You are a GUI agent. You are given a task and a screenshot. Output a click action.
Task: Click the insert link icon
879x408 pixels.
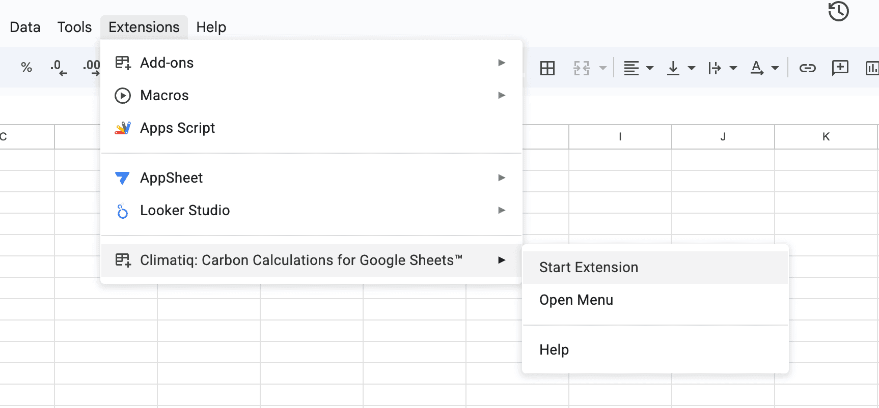(807, 68)
